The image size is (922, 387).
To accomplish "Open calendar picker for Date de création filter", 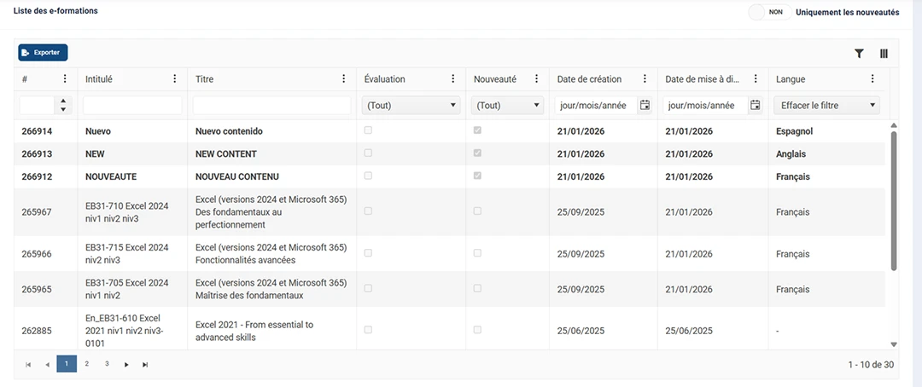I will [645, 105].
